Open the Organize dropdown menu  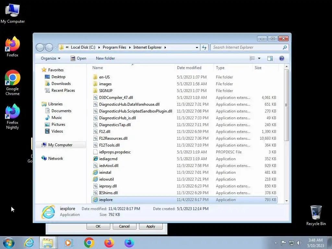coord(51,58)
